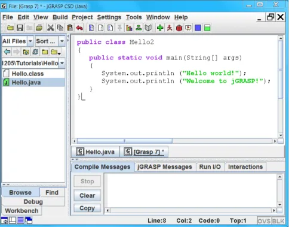Paste using the clipboard icon
This screenshot has height=227, width=289.
70,28
